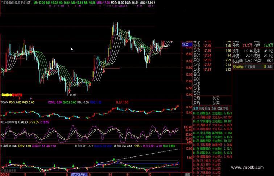Open the 天保基建 加速拉升 alert row
Screen dimensions: 274x176
click(212, 145)
